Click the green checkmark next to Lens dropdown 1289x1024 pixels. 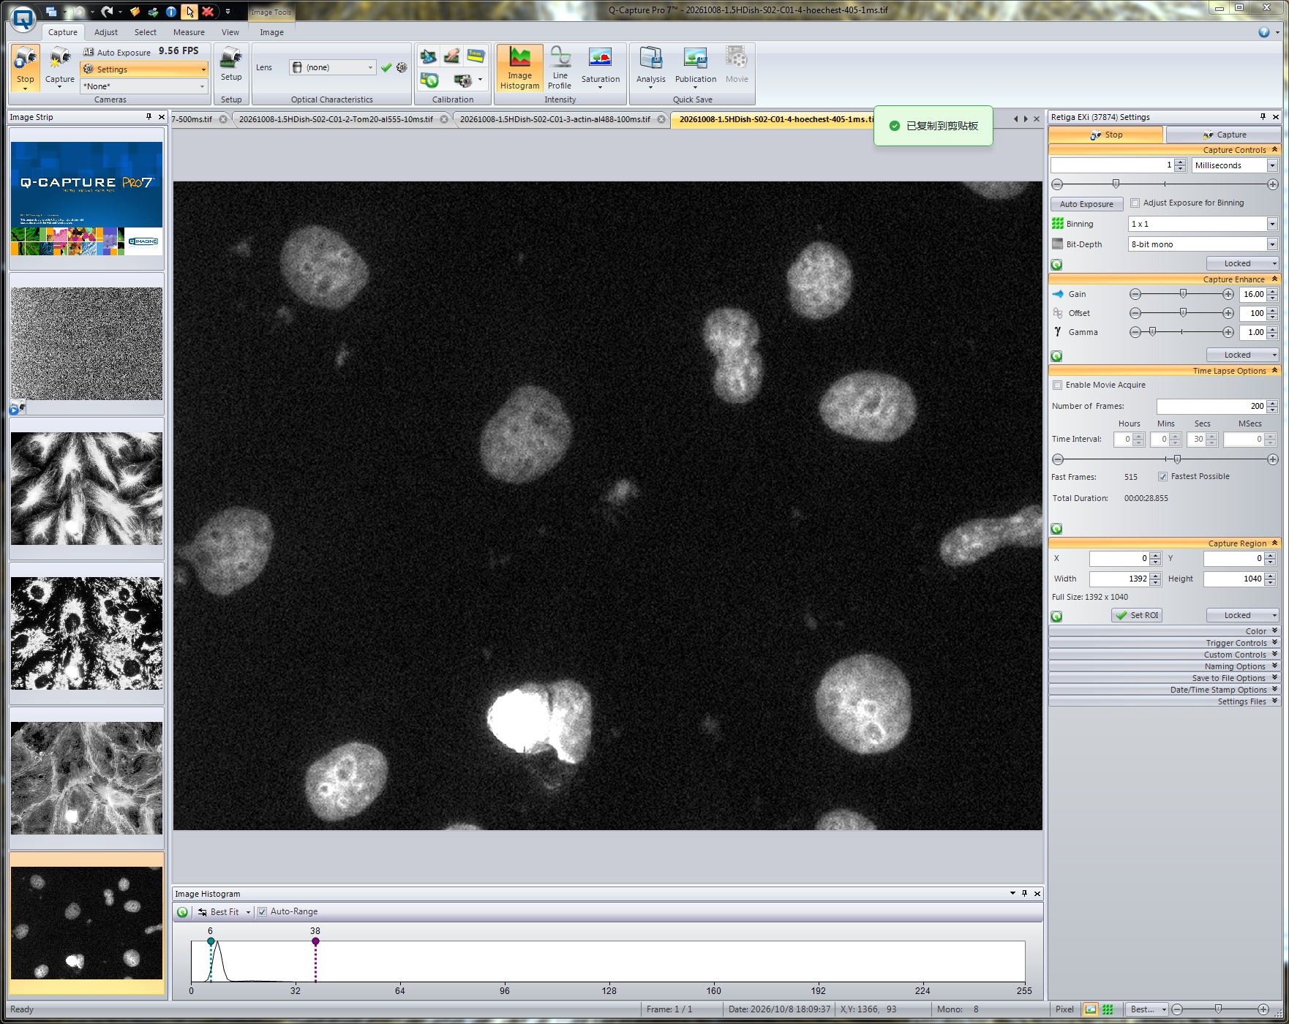coord(386,67)
